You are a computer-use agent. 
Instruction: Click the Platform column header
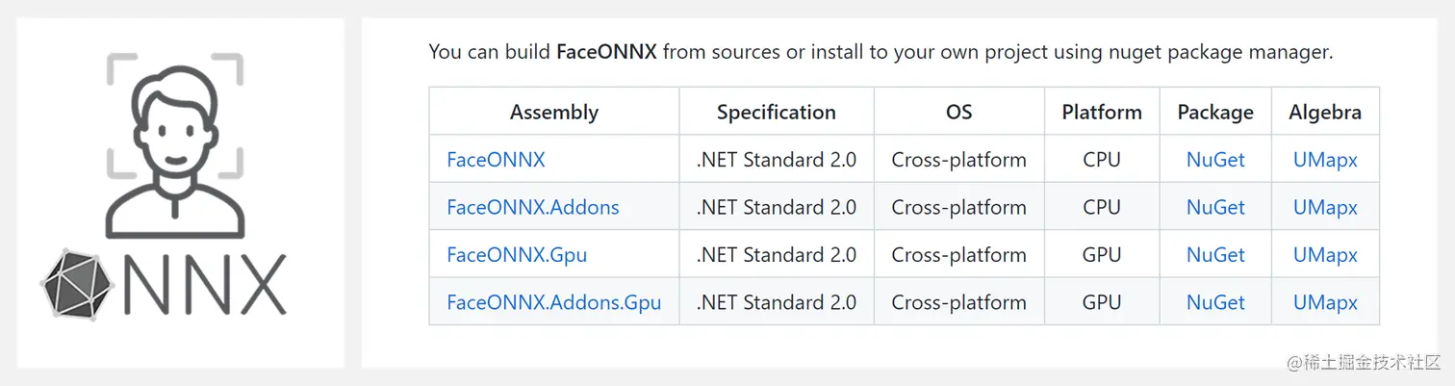pos(1102,112)
